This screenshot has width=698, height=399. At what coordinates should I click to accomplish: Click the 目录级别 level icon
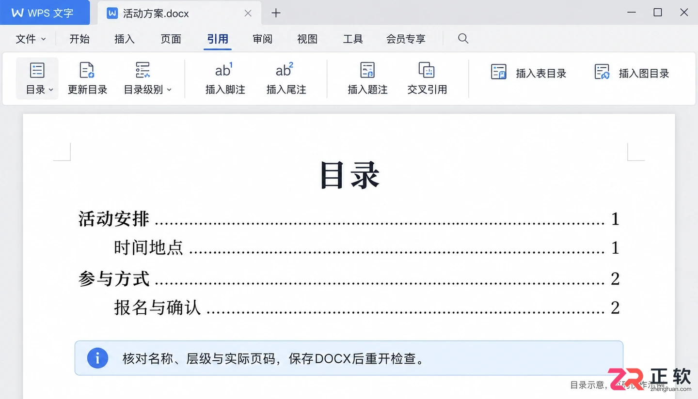[143, 70]
